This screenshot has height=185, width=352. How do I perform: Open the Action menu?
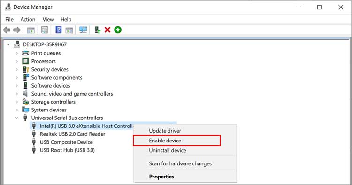28,20
